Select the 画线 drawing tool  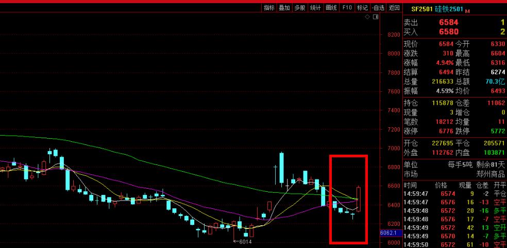point(331,8)
